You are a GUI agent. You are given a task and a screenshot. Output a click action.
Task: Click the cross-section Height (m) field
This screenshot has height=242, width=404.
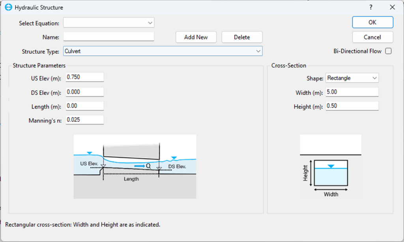[x=352, y=107]
